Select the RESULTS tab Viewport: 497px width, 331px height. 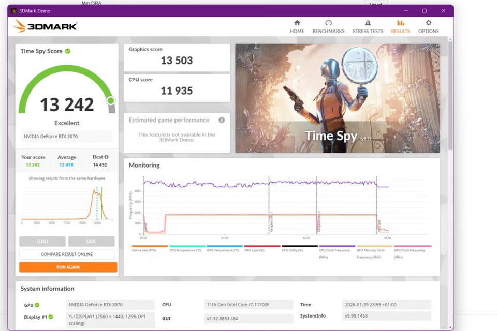tap(400, 26)
